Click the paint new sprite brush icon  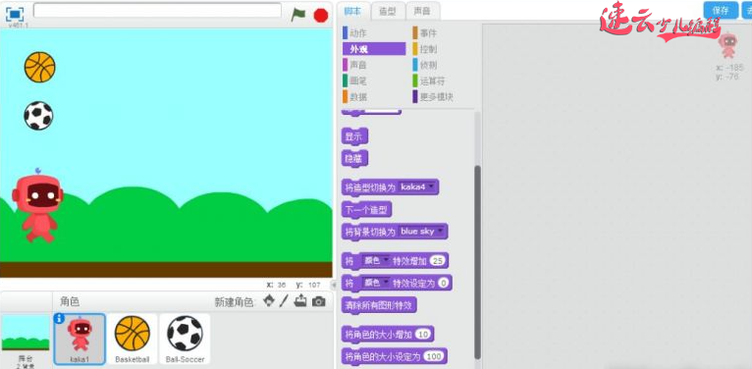click(x=285, y=301)
